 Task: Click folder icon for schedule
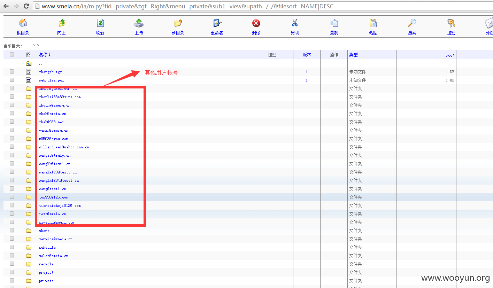tap(29, 247)
